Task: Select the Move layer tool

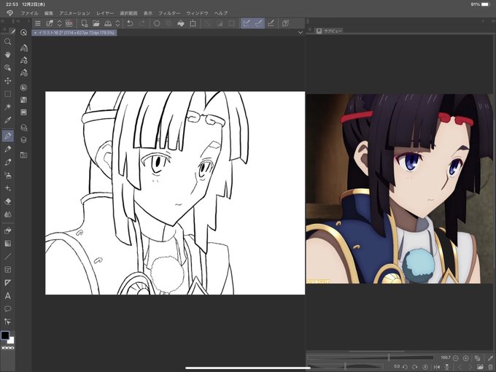Action: click(x=8, y=81)
